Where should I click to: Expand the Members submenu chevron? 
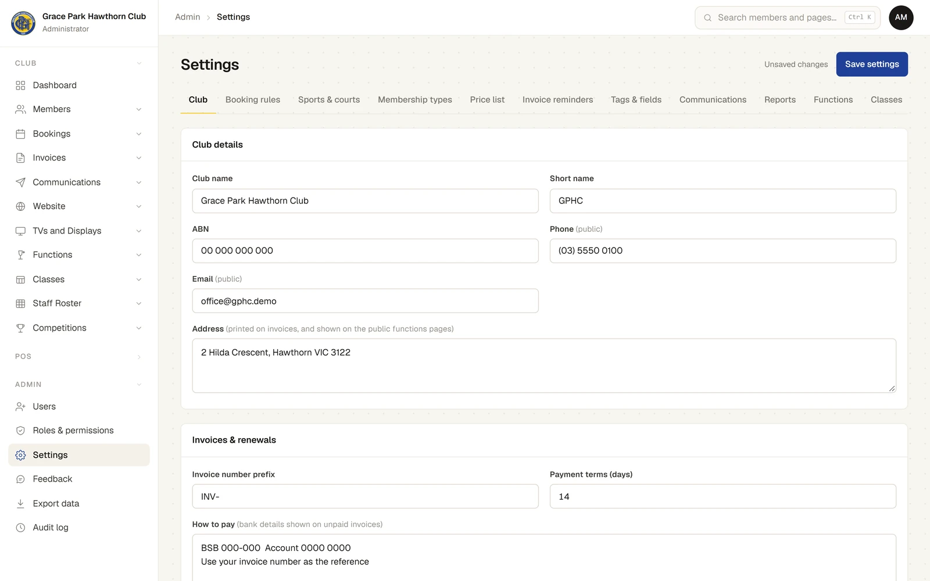139,109
